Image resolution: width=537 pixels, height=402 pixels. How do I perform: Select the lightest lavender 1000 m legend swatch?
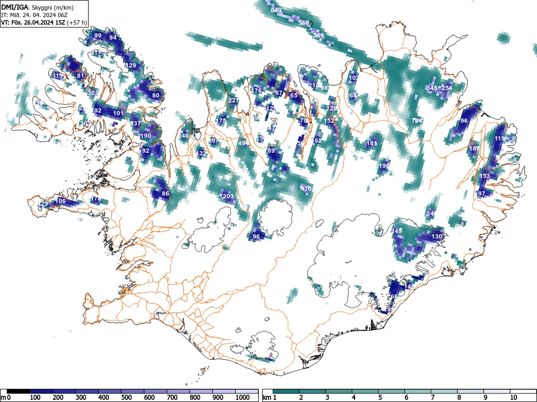click(x=247, y=391)
